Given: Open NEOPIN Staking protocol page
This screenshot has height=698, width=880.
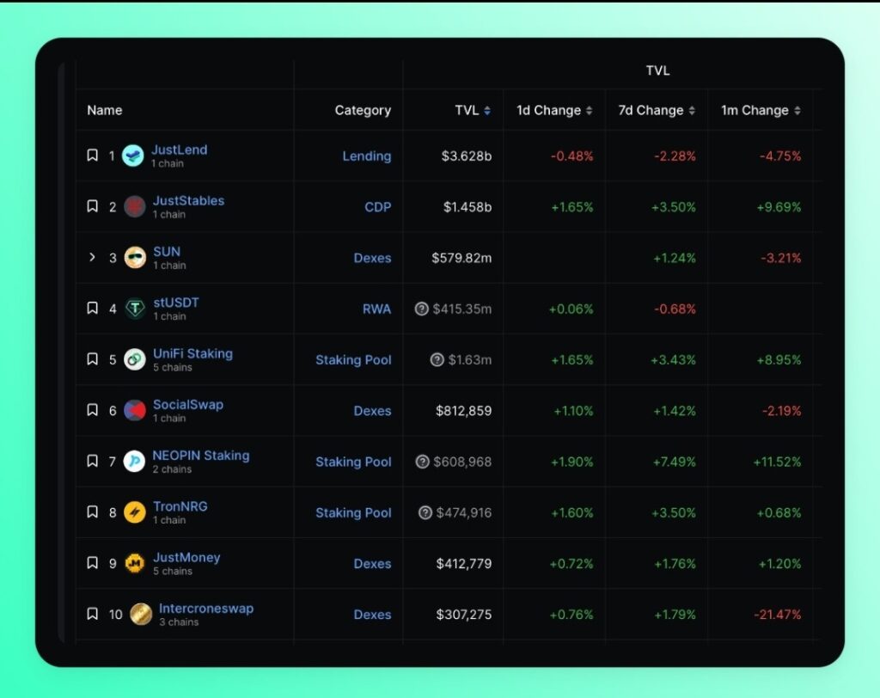Looking at the screenshot, I should point(201,456).
